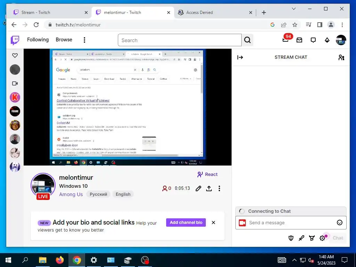This screenshot has height=267, width=356.
Task: Open the Twitch mail inbox icon
Action: click(299, 40)
